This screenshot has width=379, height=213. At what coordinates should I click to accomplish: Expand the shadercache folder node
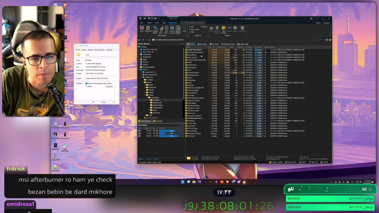(149, 108)
